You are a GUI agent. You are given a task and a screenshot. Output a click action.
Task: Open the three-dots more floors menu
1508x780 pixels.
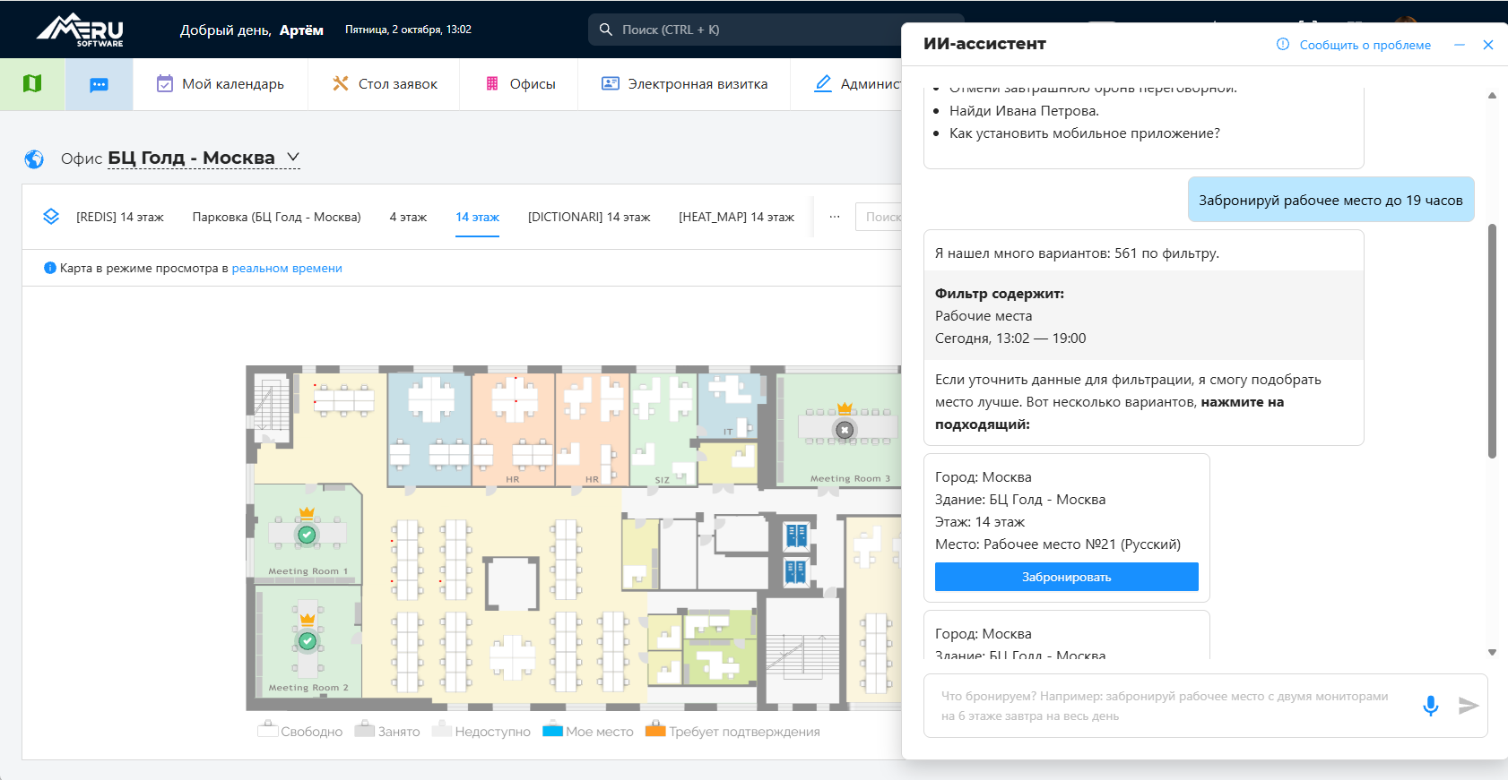(x=835, y=217)
